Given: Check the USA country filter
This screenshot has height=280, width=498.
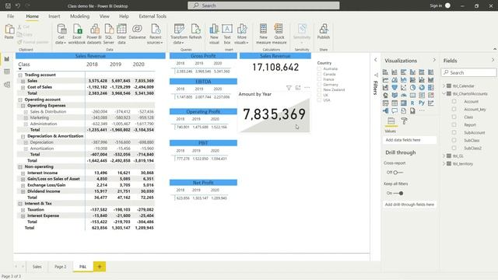Looking at the screenshot, I should click(x=319, y=100).
